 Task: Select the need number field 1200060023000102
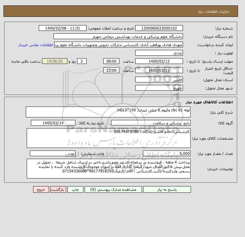(159, 28)
